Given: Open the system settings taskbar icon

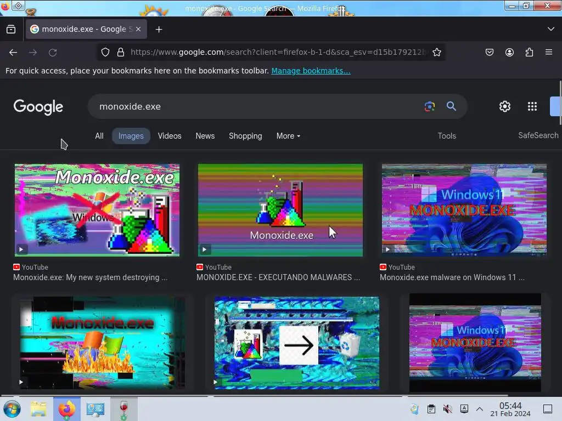Looking at the screenshot, I should click(x=95, y=409).
